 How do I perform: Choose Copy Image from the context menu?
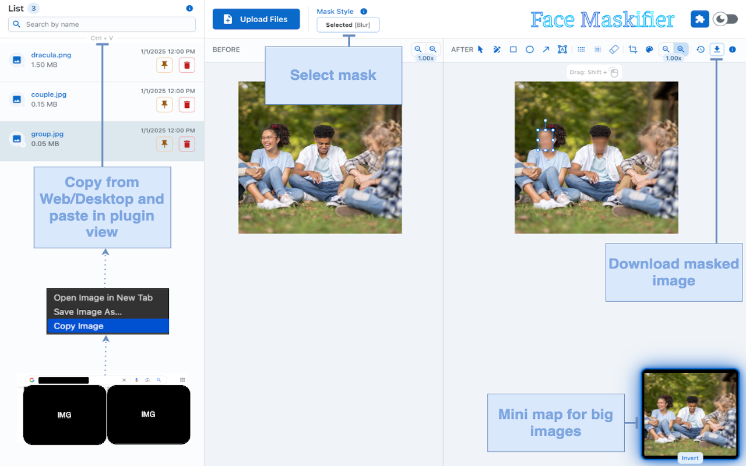(107, 326)
